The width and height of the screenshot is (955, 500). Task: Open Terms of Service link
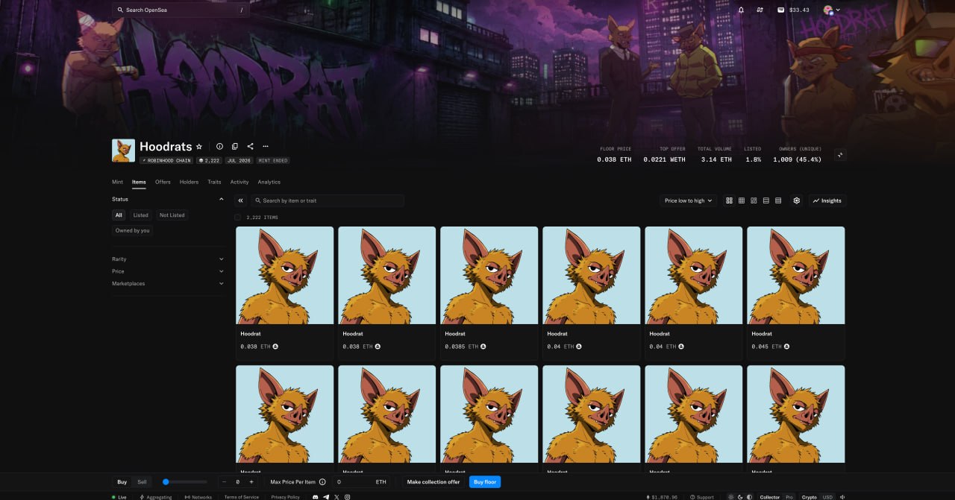click(242, 496)
